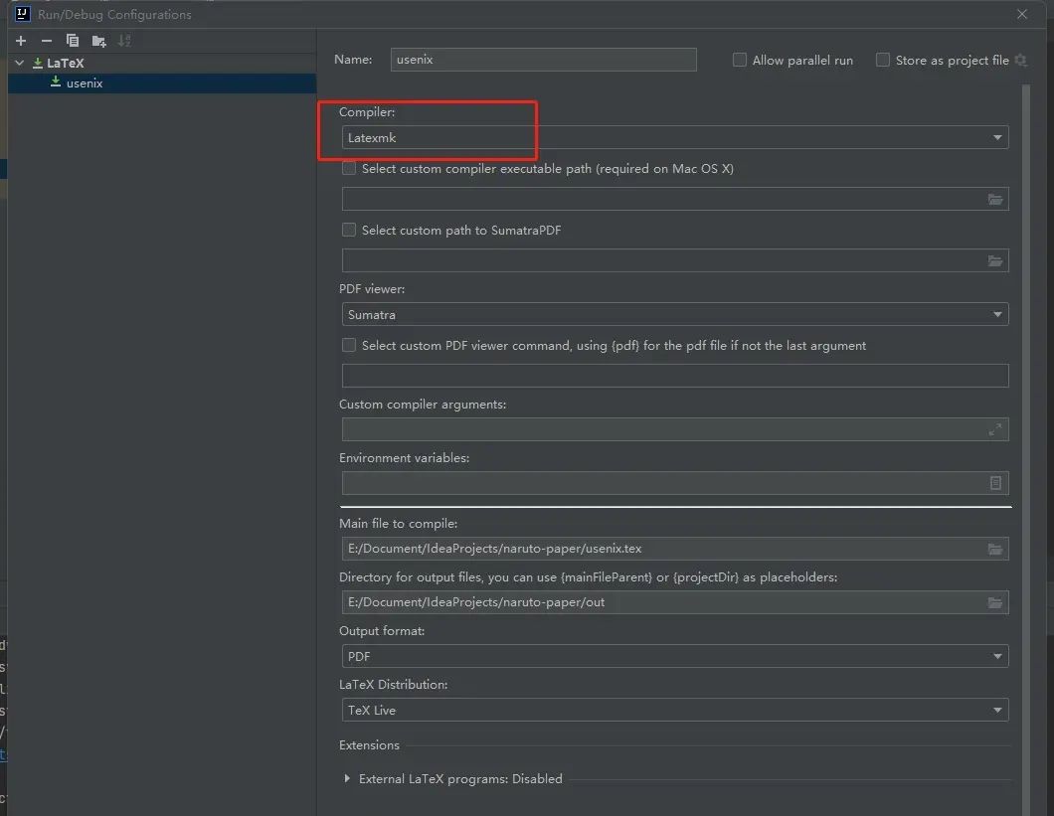Screen dimensions: 1054x816
Task: Expand the custom compiler arguments field
Action: pos(995,429)
